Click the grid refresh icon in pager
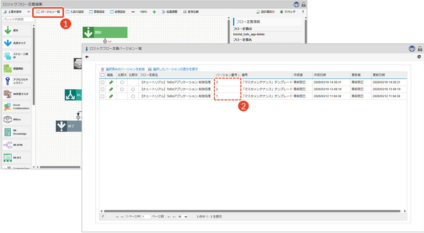This screenshot has width=424, height=233. [x=103, y=217]
